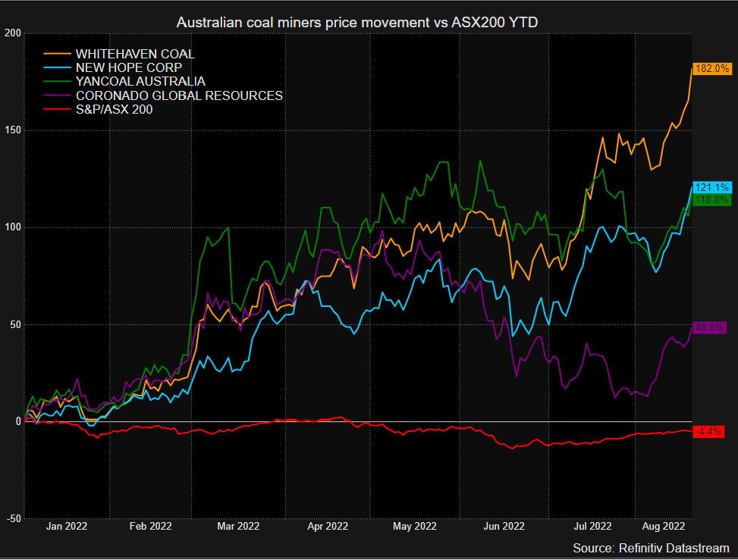Select the red -4.4% value label
The width and height of the screenshot is (738, 560).
(711, 431)
